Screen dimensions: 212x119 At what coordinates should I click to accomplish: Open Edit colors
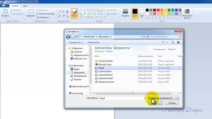coord(187,14)
